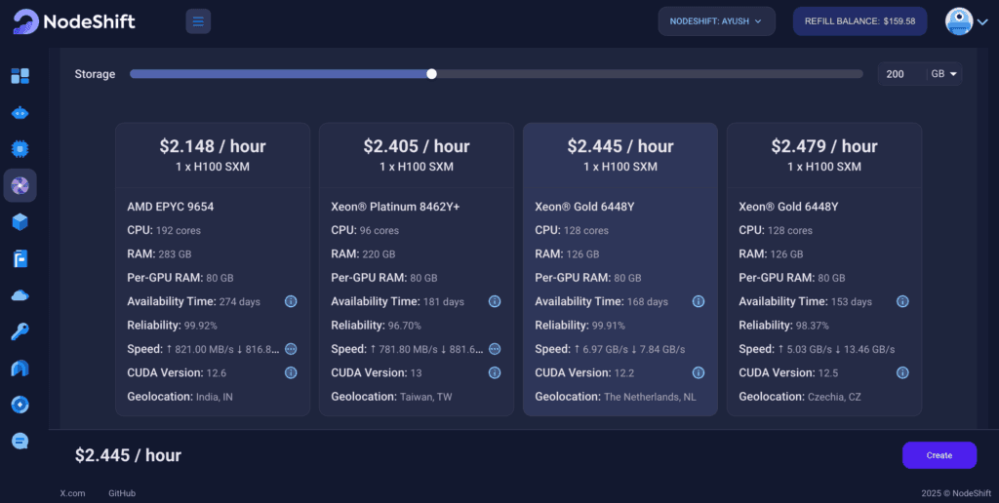
Task: Select the cube icon in the sidebar
Action: tap(20, 222)
